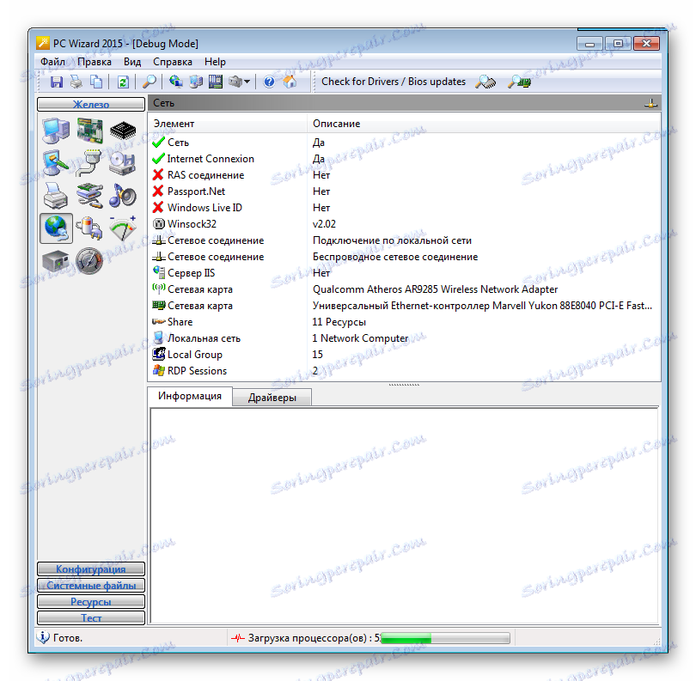Screen dimensions: 696x681
Task: Open the Power battery-and-plug icon
Action: pyautogui.click(x=89, y=228)
